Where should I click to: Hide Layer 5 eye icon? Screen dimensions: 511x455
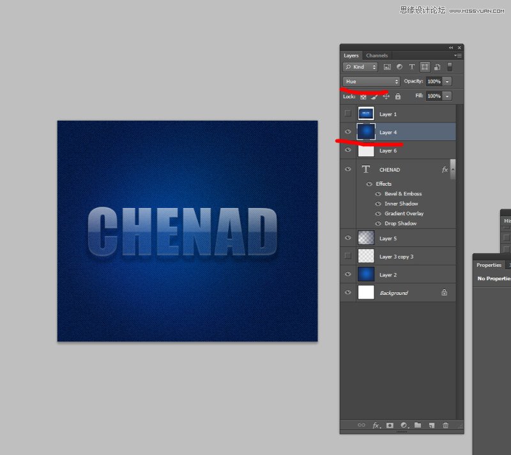(348, 238)
